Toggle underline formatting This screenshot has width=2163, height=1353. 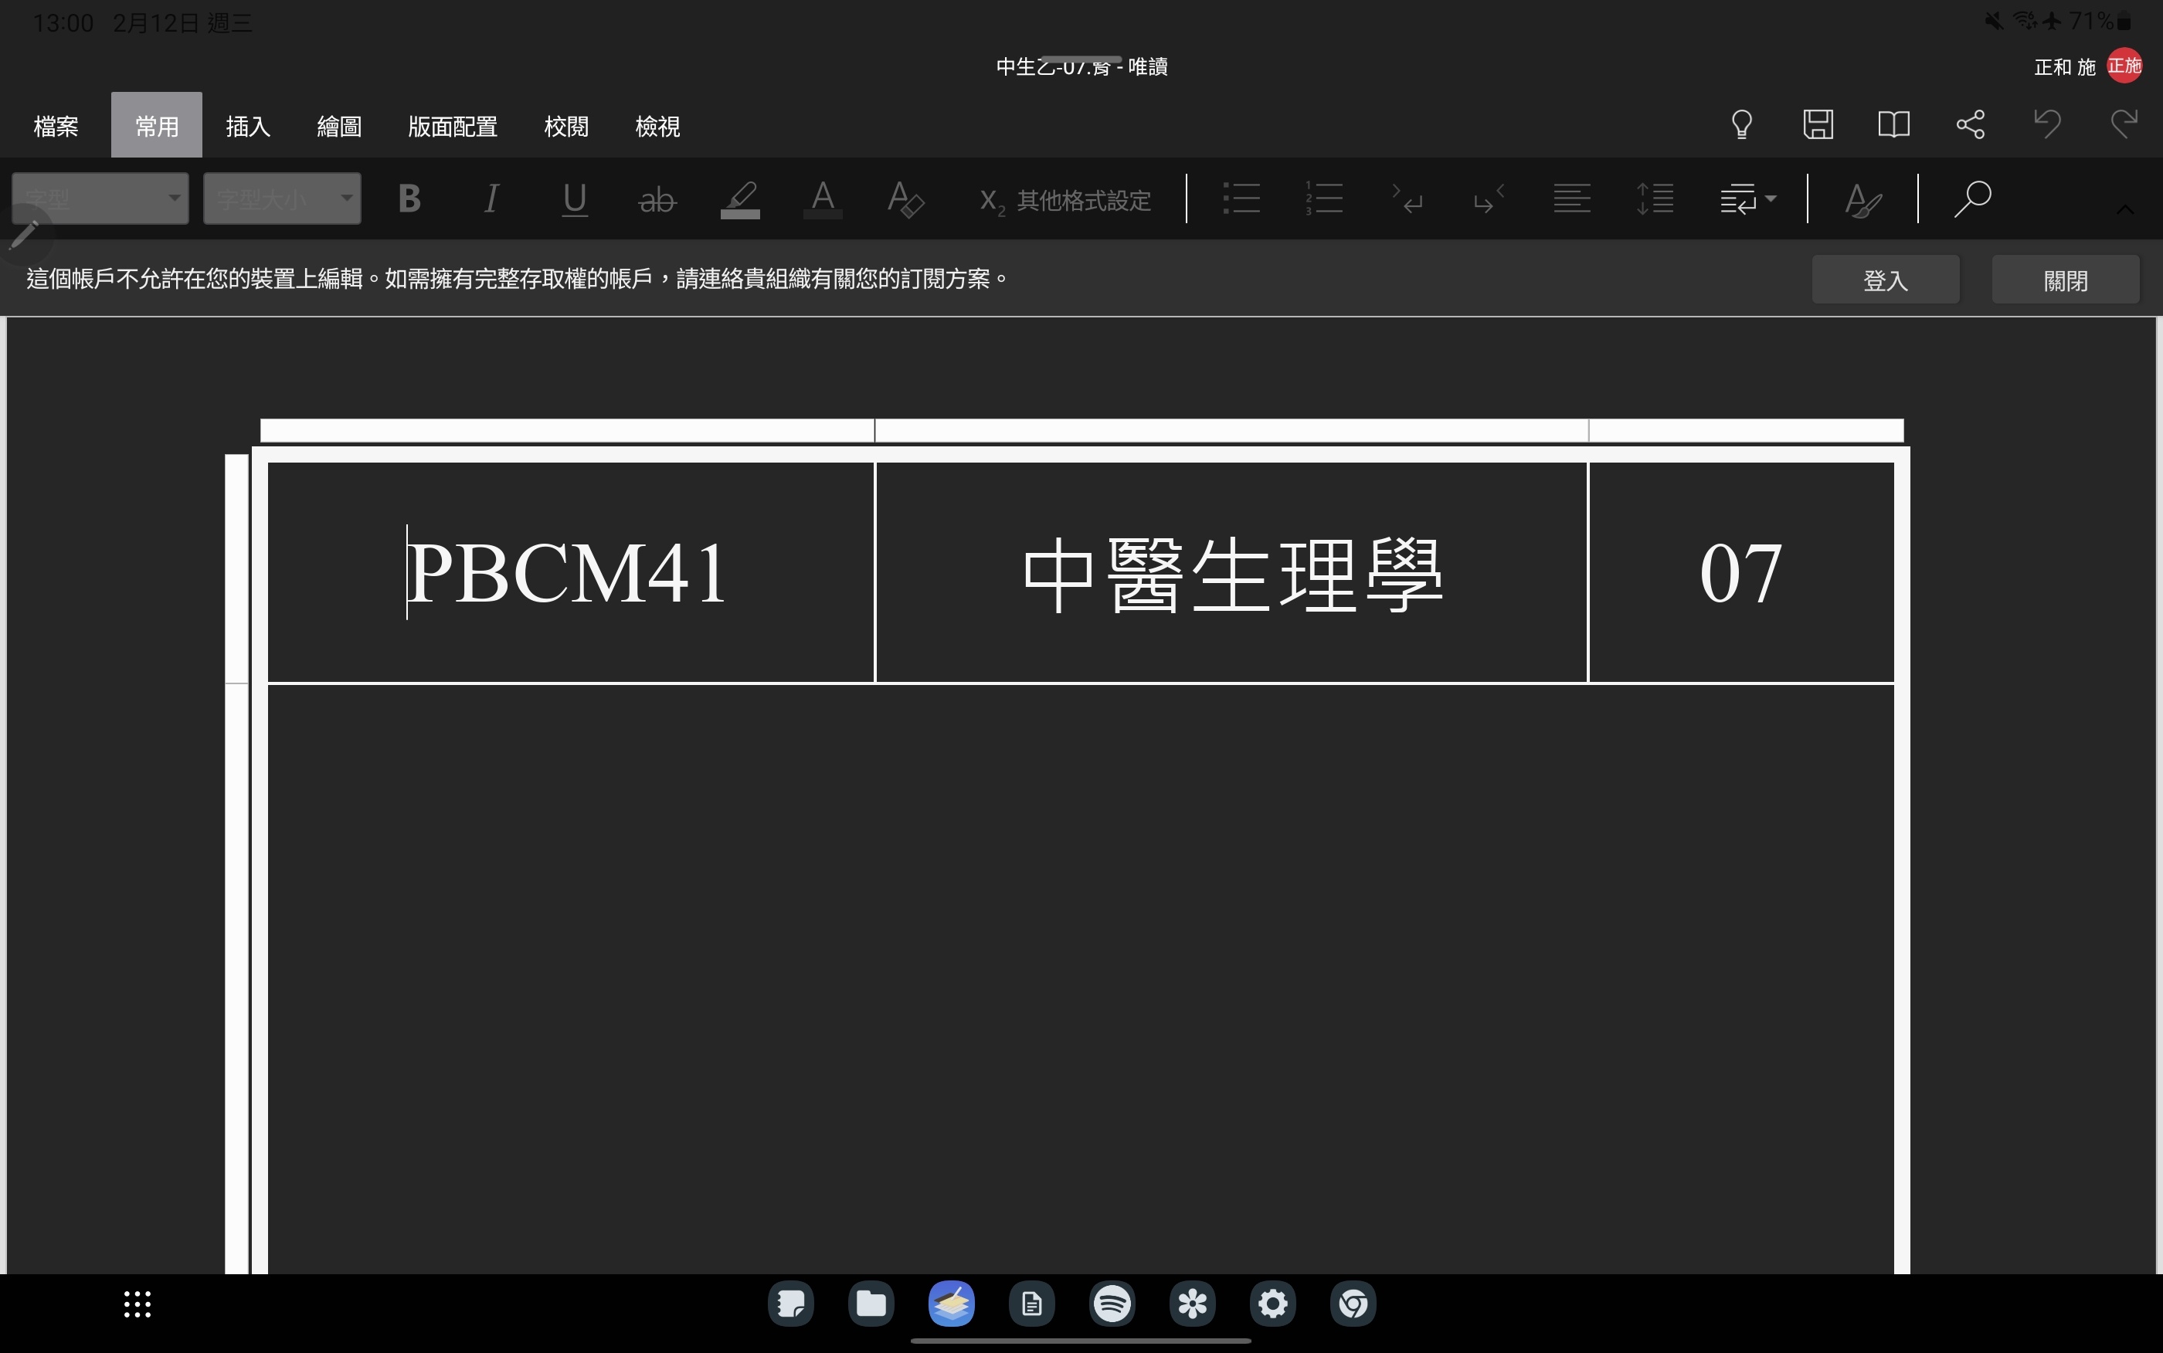(x=574, y=198)
